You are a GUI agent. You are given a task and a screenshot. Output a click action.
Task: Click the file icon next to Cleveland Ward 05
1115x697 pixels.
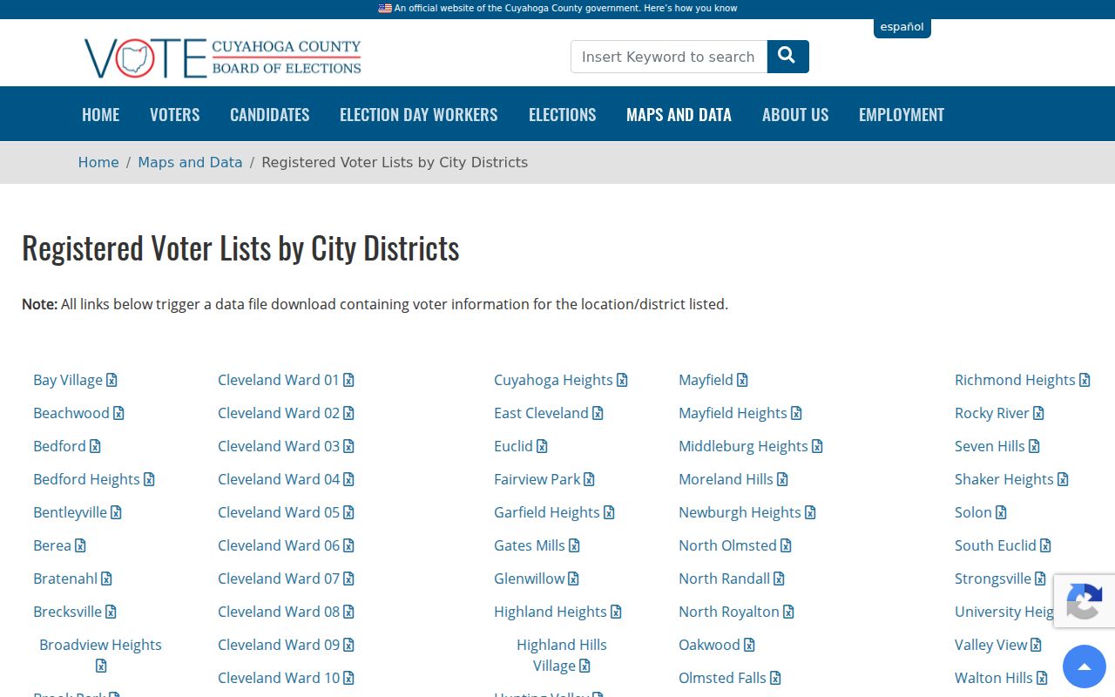348,512
